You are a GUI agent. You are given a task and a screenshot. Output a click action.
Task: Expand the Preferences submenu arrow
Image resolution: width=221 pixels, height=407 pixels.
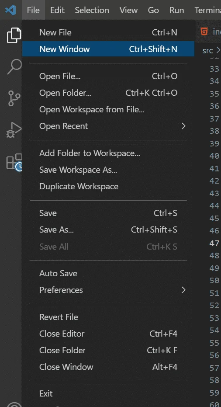pos(183,290)
